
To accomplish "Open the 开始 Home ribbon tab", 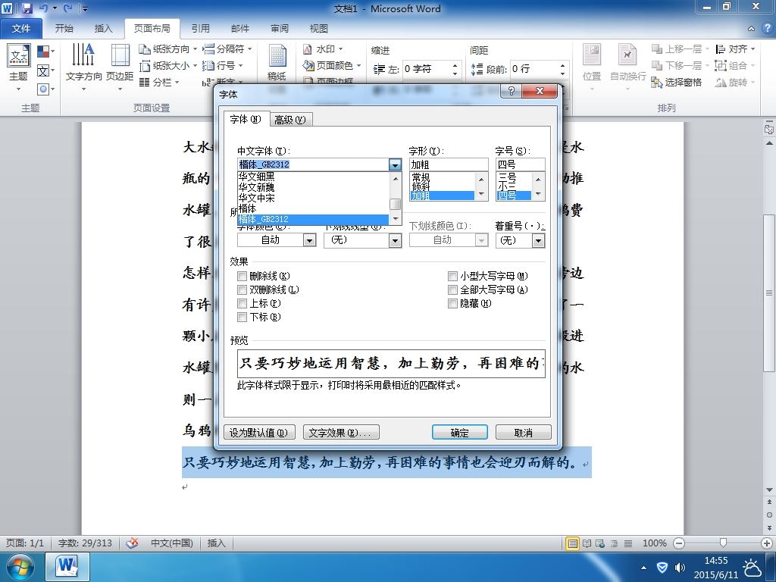I will [64, 29].
